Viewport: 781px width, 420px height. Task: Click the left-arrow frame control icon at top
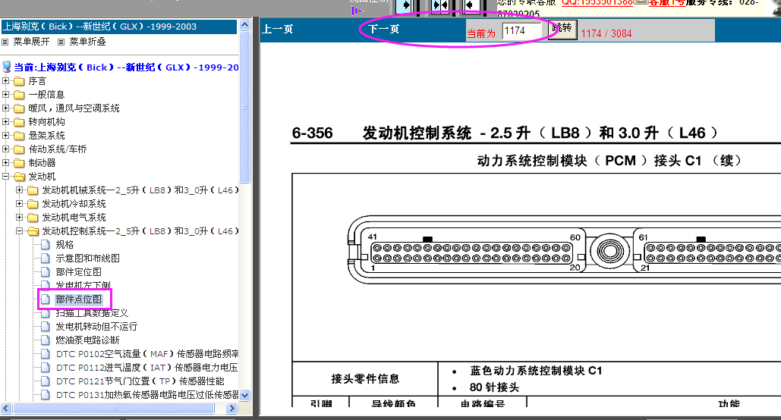click(x=471, y=5)
